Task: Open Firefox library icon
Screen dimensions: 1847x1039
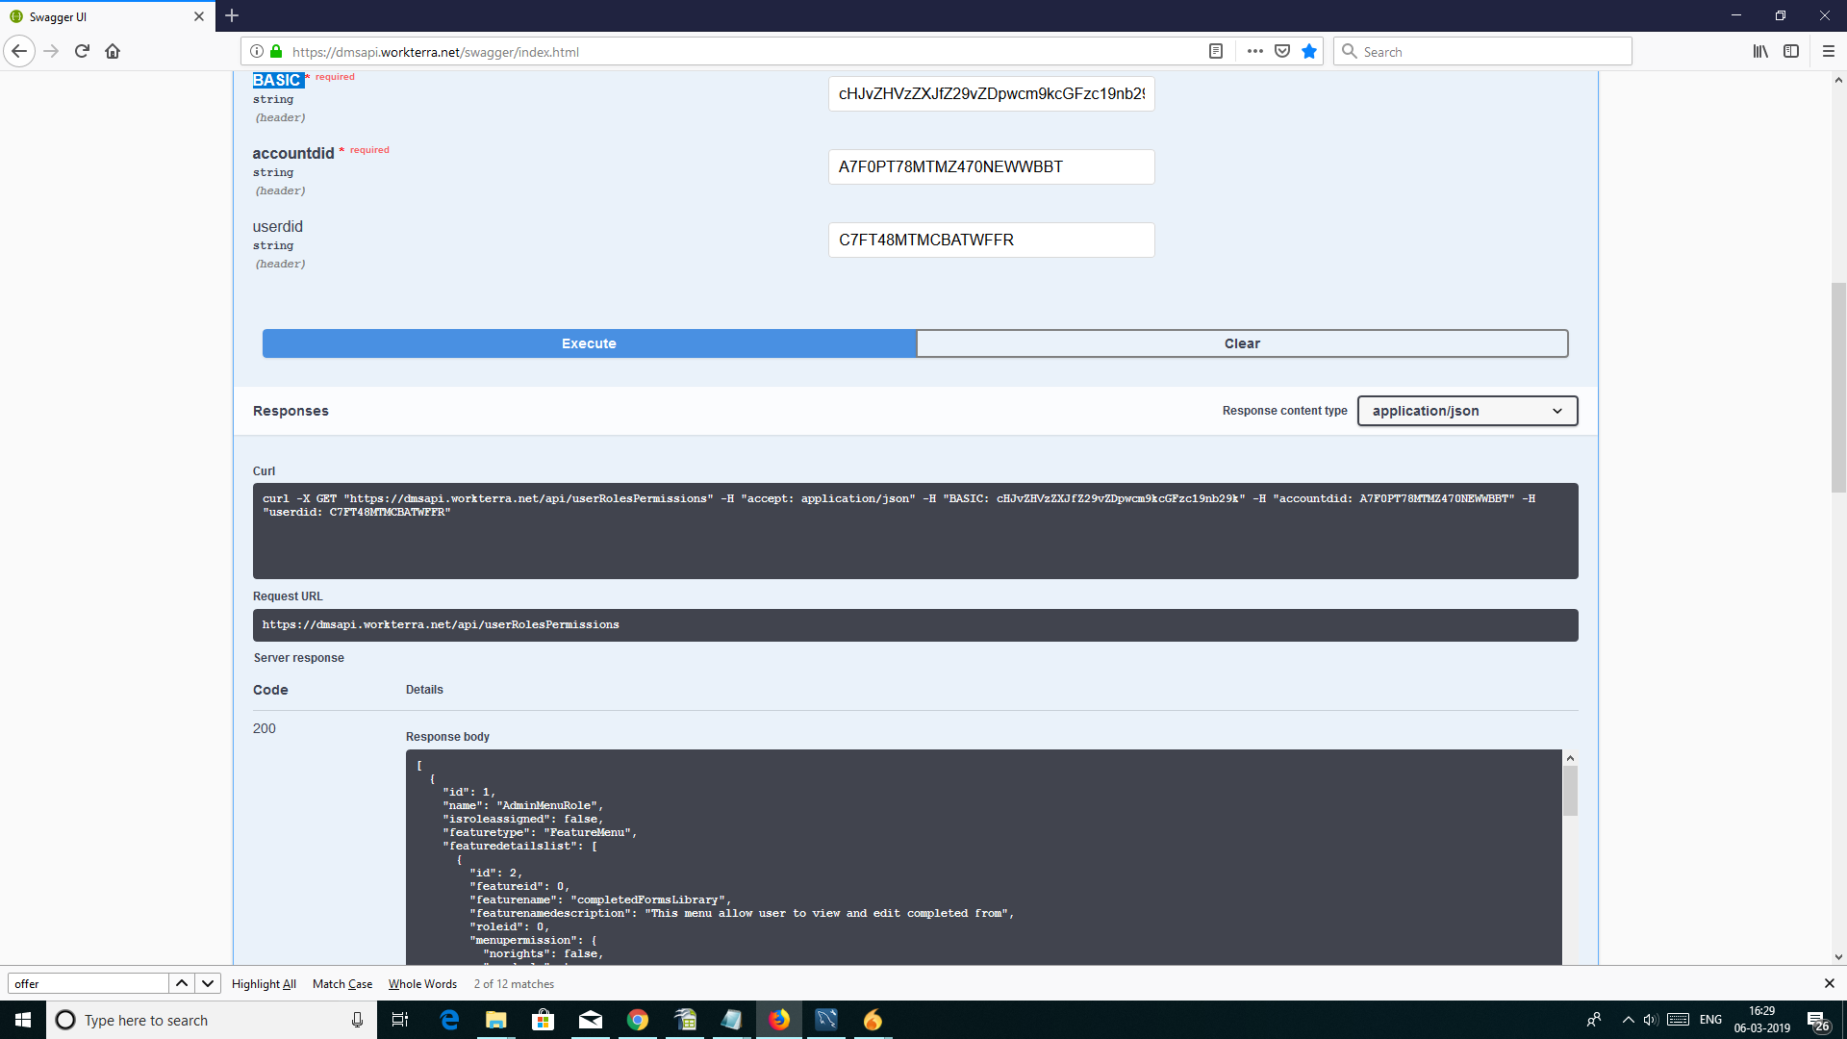Action: (x=1760, y=51)
